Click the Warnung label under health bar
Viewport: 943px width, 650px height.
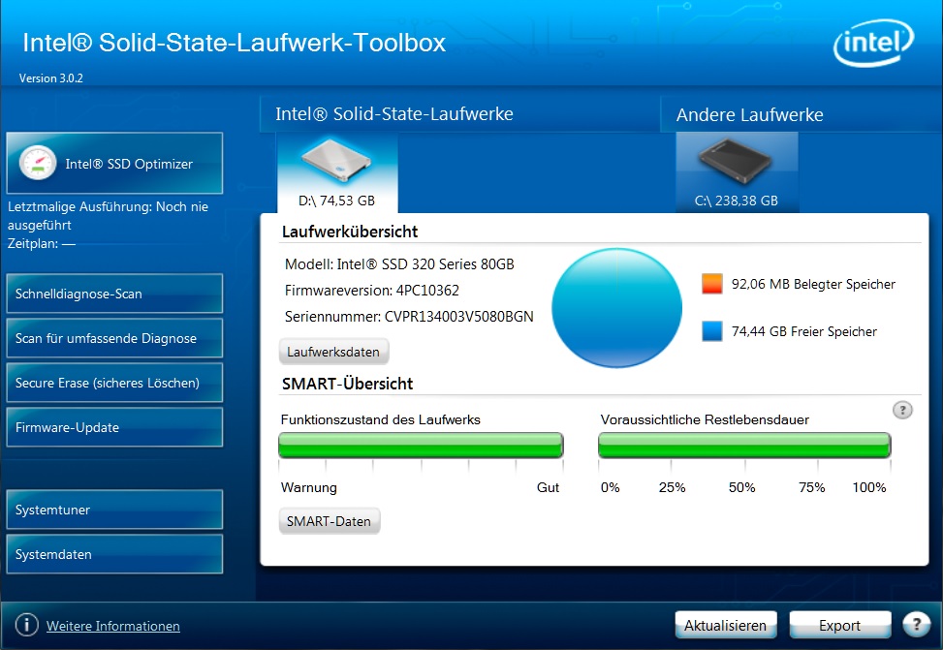tap(309, 487)
